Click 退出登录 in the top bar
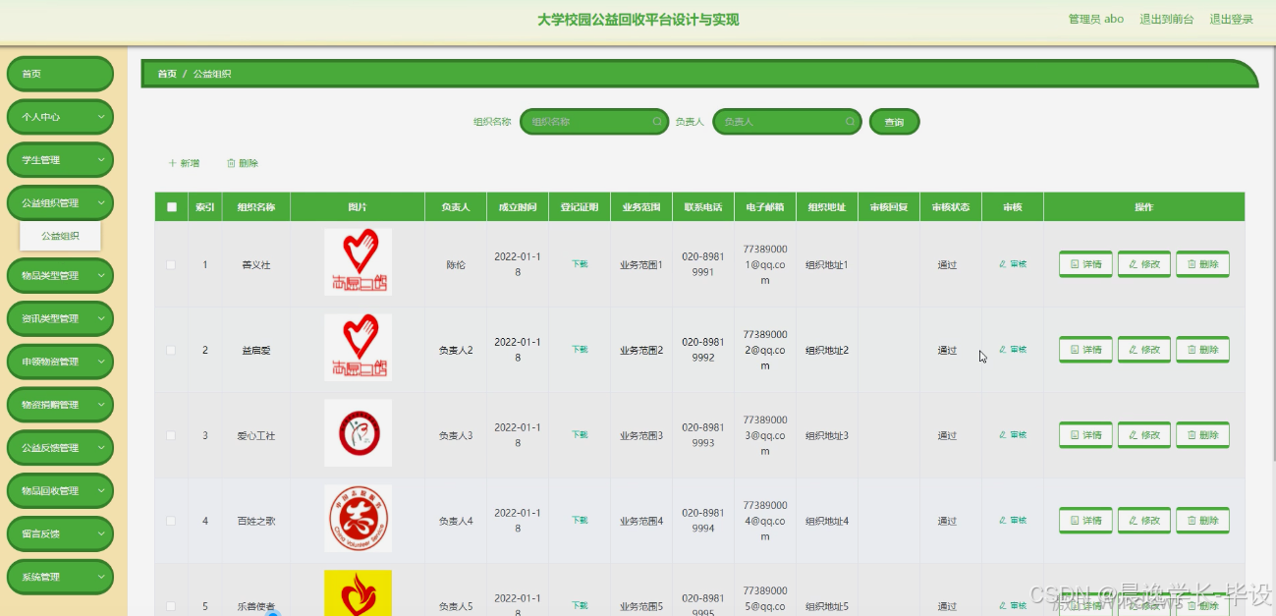Image resolution: width=1276 pixels, height=616 pixels. point(1231,19)
